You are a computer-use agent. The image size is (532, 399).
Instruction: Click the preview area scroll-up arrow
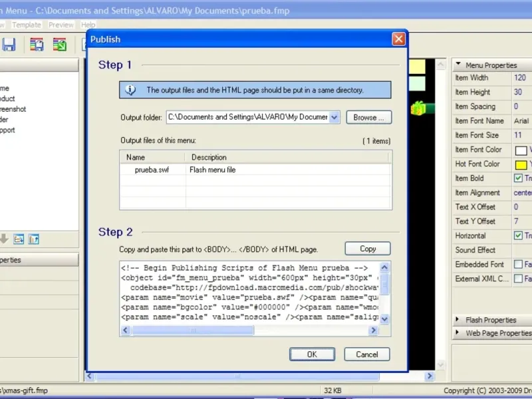click(440, 64)
